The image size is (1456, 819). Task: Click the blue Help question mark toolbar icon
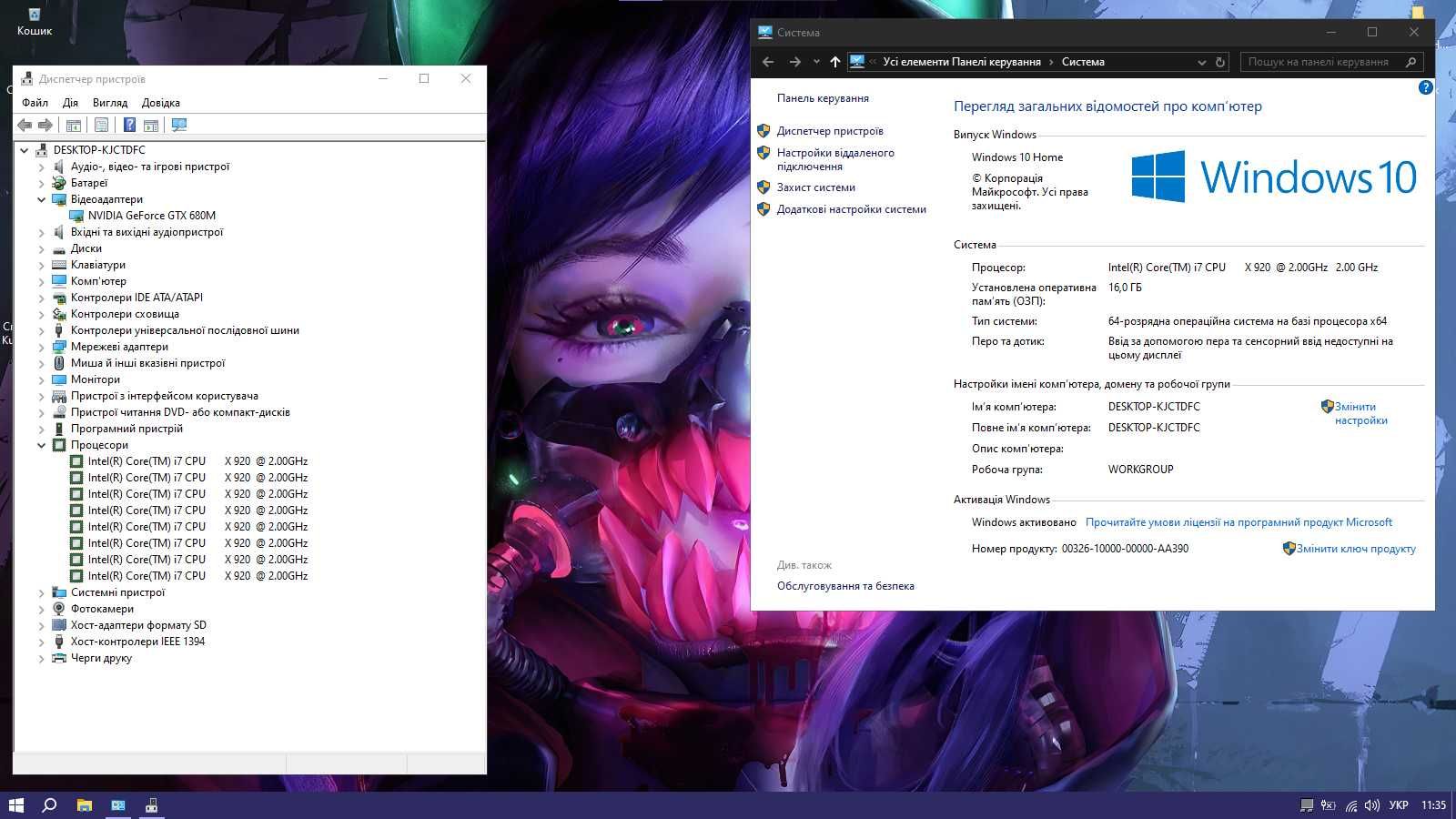pyautogui.click(x=129, y=125)
